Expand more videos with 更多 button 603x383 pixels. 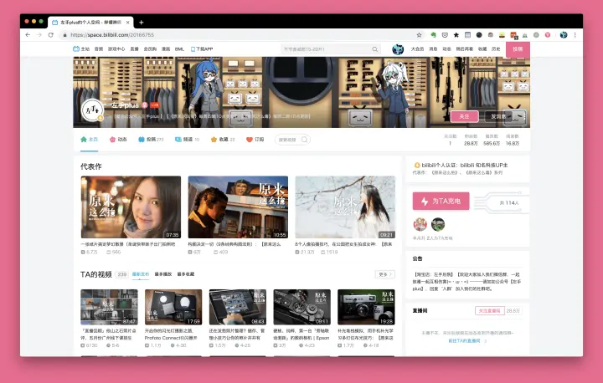click(385, 274)
